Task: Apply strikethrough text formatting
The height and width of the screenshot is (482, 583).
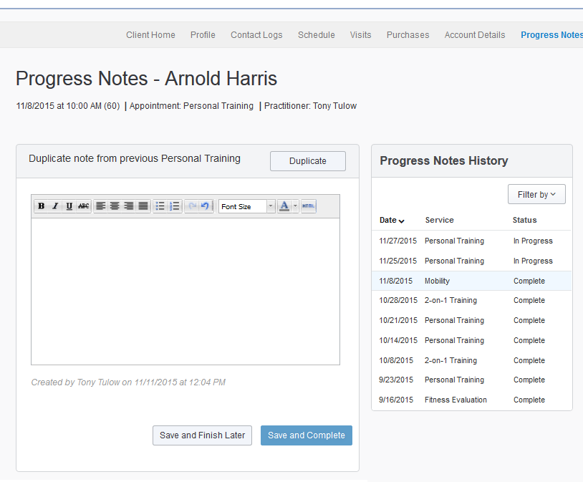Action: 84,206
